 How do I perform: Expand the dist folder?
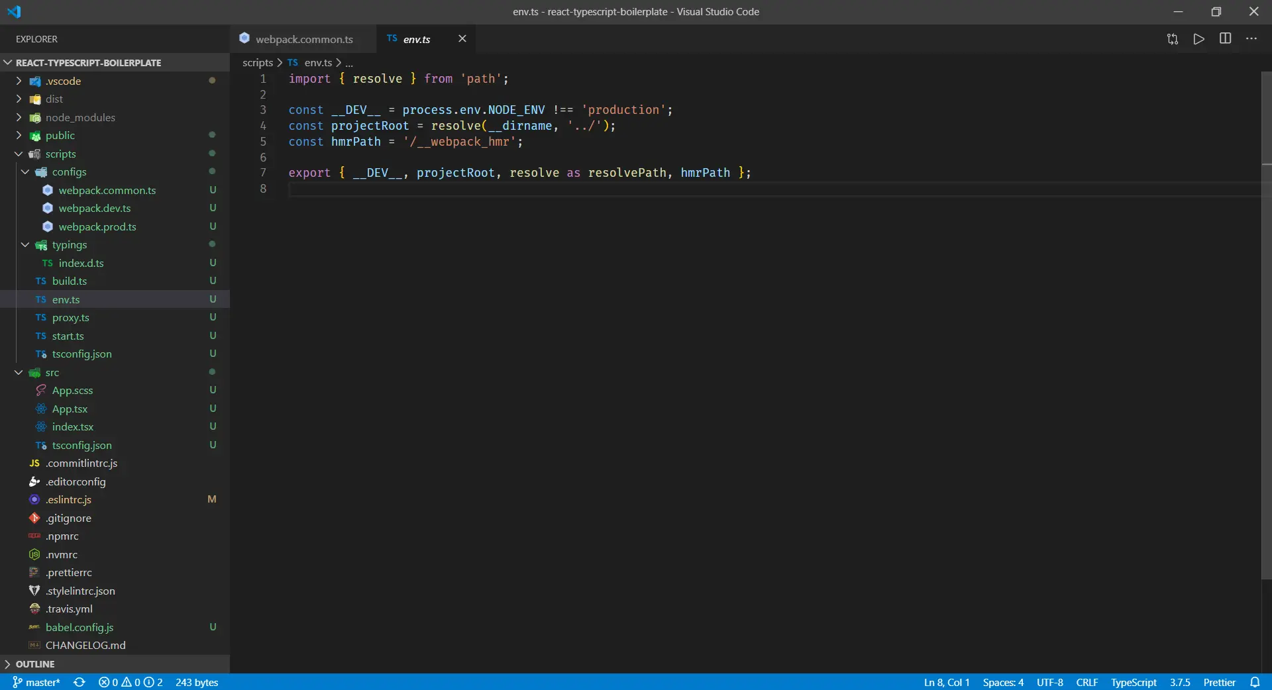tap(115, 99)
